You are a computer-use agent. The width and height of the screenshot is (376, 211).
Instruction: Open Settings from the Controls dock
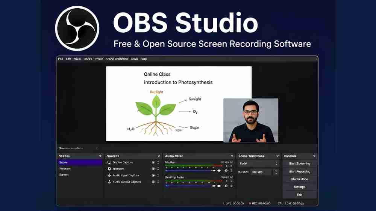point(300,187)
